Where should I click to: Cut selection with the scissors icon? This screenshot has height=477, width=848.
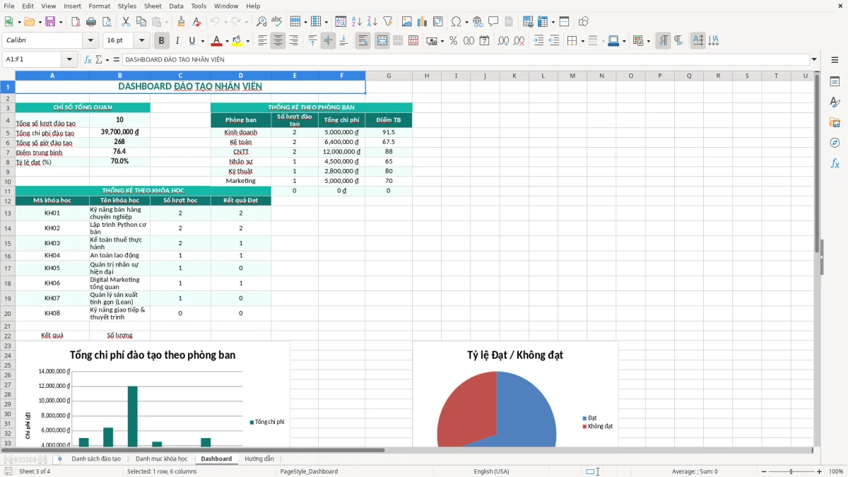126,22
